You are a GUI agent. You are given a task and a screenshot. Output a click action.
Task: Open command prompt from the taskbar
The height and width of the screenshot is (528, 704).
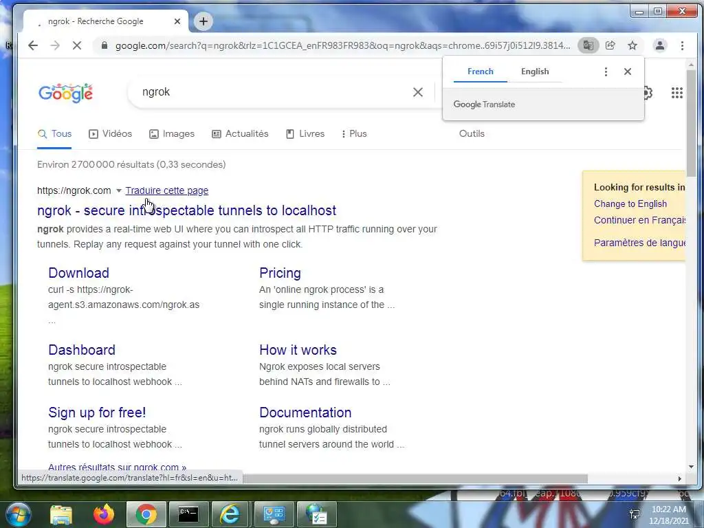point(188,514)
